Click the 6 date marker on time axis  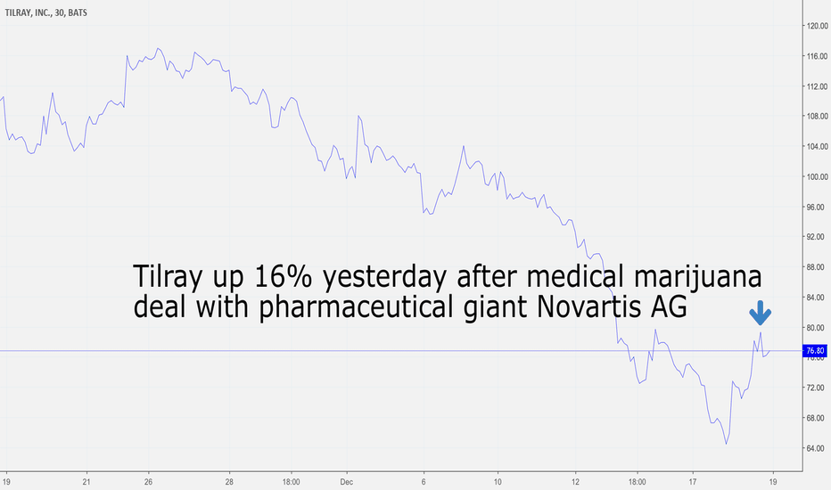click(424, 481)
